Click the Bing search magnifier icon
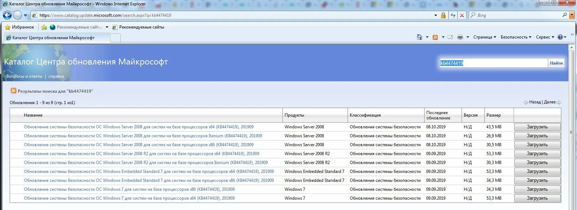The image size is (577, 210). click(565, 15)
